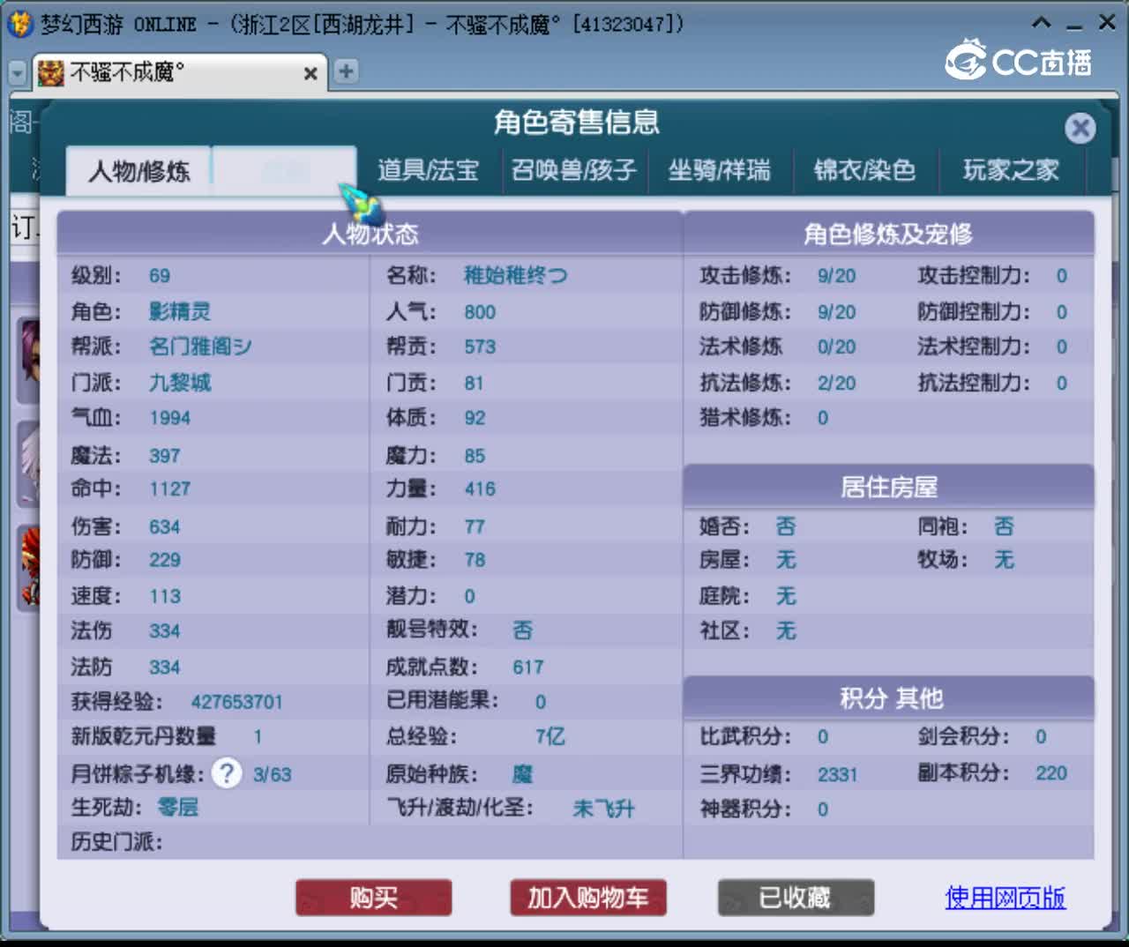Click the 已收藏 button

tap(796, 898)
